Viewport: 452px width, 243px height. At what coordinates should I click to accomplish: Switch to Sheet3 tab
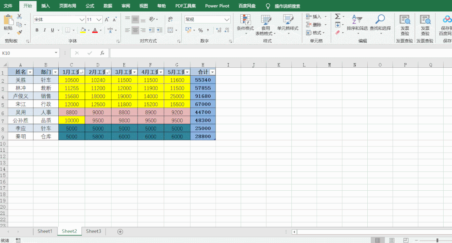click(94, 231)
